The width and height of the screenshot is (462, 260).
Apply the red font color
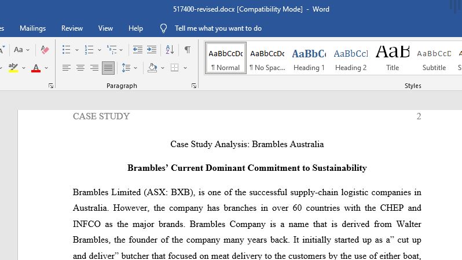point(36,68)
